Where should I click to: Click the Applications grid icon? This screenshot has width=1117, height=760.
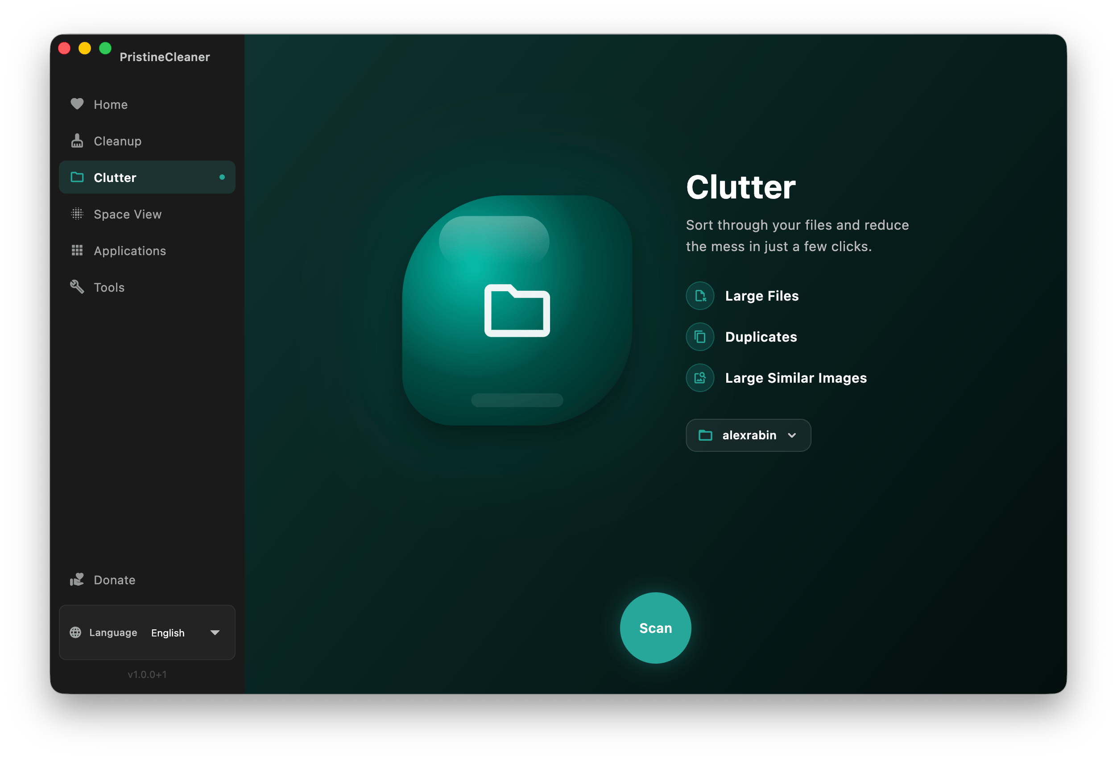pyautogui.click(x=77, y=250)
